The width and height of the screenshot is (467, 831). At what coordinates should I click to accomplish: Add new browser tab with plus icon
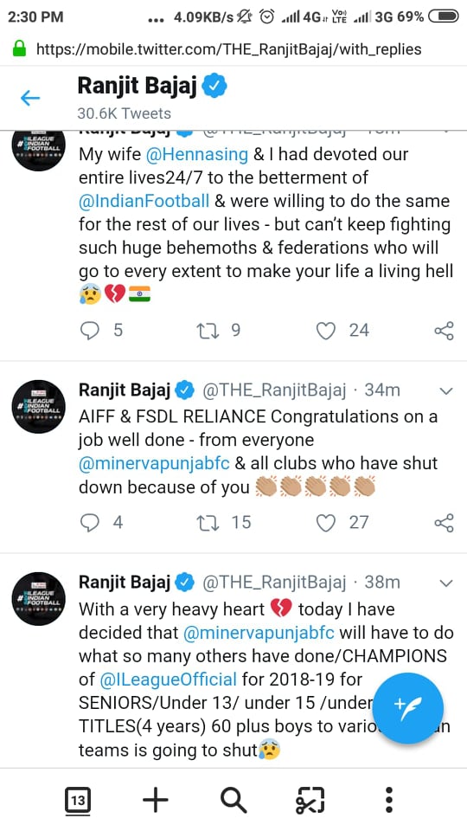click(156, 800)
